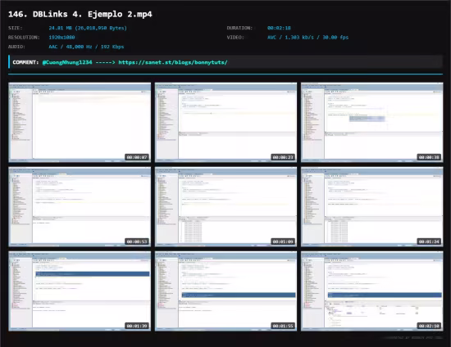Select the frame thumbnail at 00:01:09
This screenshot has height=347, width=451.
pos(225,207)
